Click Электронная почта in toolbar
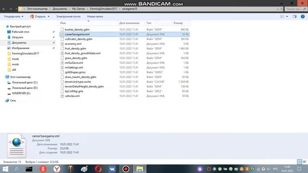Image resolution: width=308 pixels, height=173 pixels. (x=68, y=16)
